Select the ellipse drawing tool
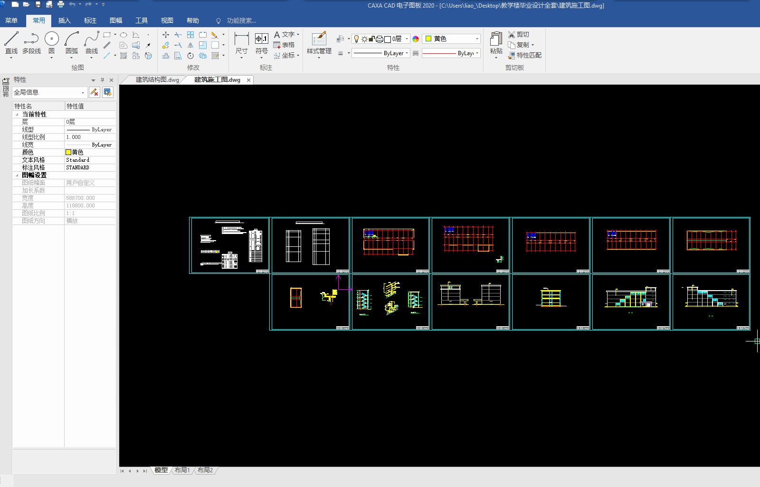Screen dimensions: 760x487 (x=123, y=35)
